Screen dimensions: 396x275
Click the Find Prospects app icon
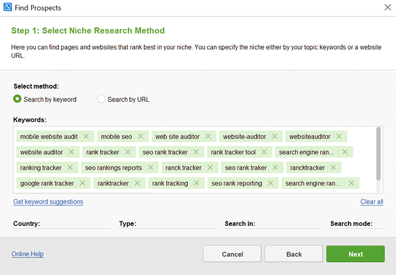pyautogui.click(x=7, y=7)
